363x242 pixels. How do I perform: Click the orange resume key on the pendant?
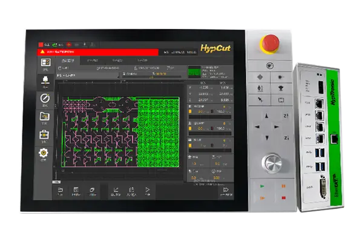pos(263,198)
